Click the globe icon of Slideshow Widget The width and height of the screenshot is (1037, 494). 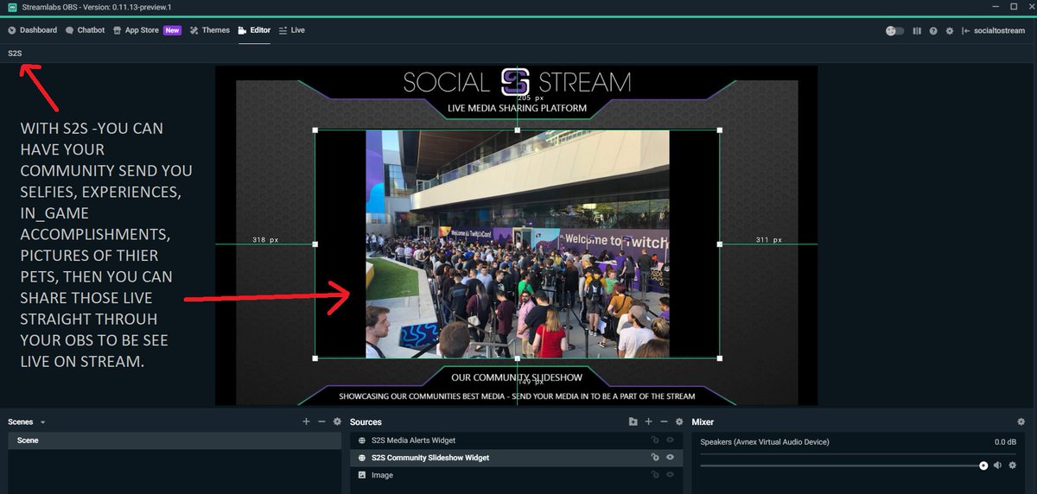pyautogui.click(x=362, y=458)
